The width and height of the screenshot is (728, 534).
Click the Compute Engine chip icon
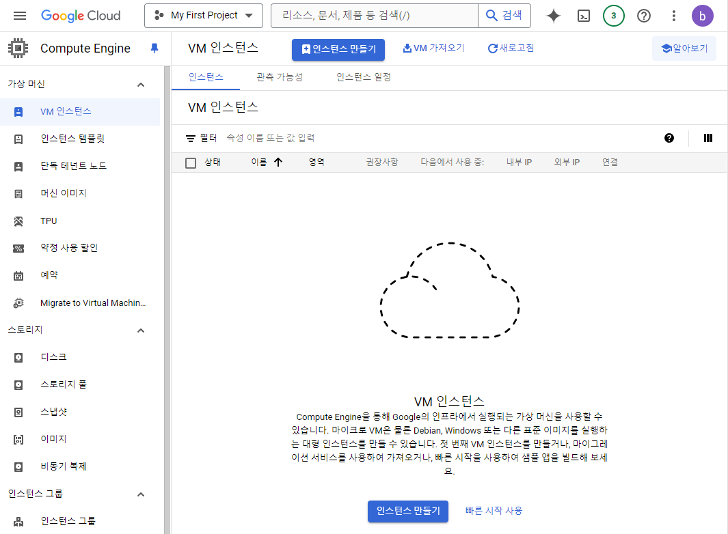(18, 48)
